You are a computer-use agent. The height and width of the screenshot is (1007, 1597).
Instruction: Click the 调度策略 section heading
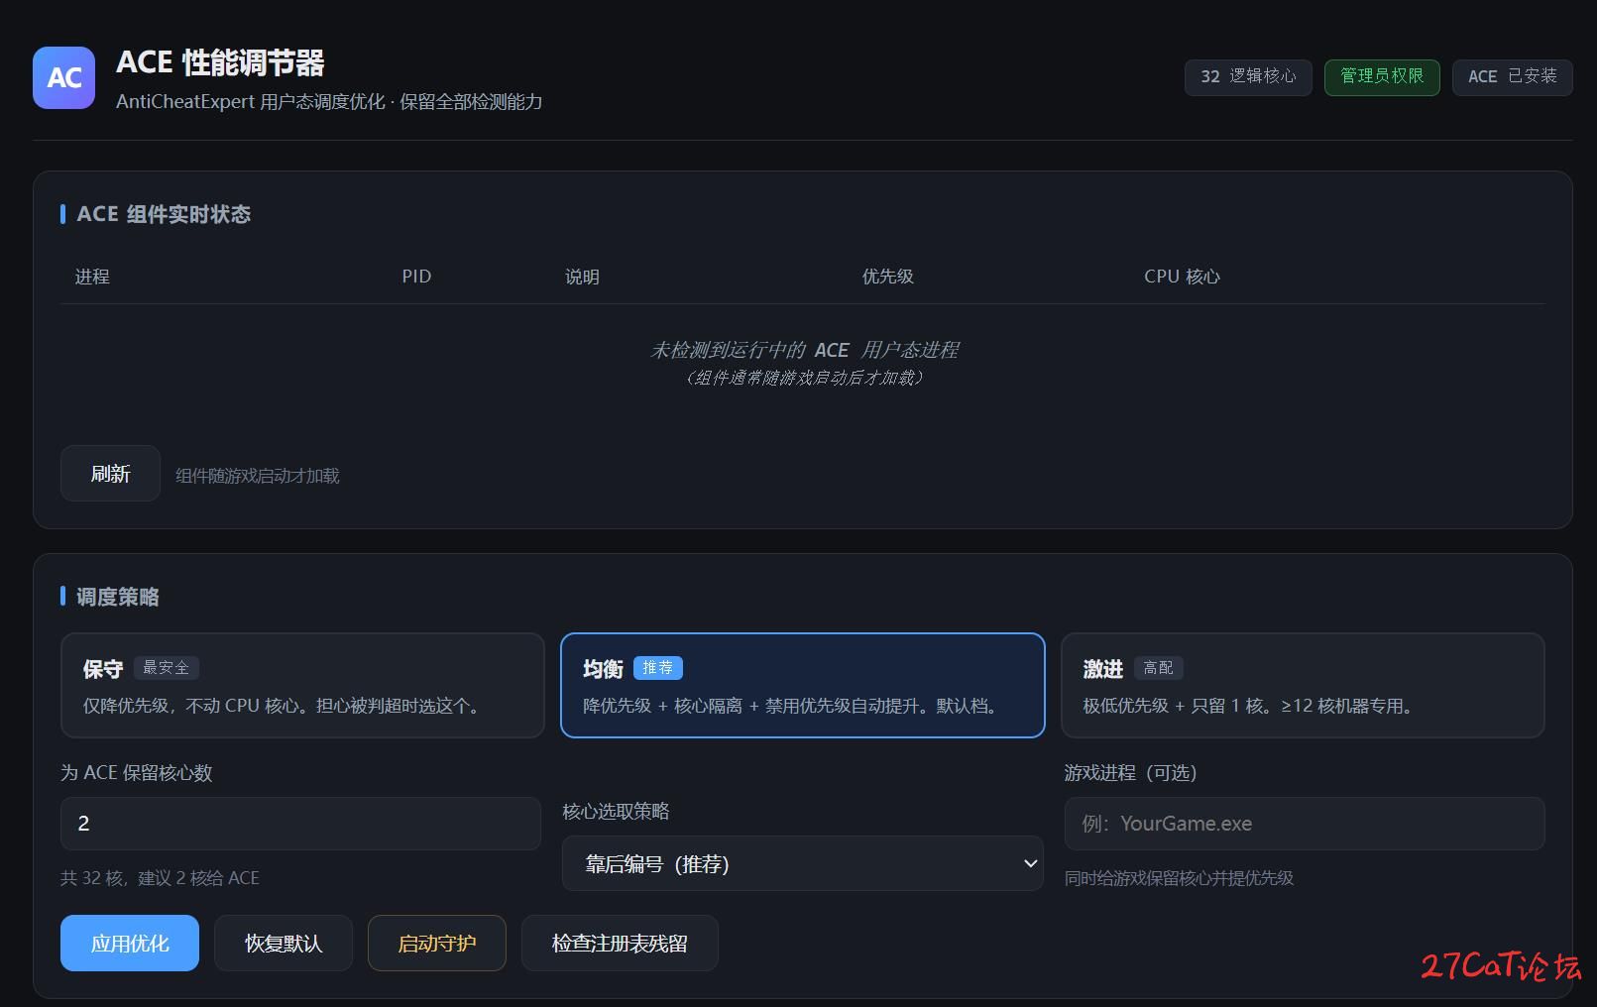click(x=118, y=597)
